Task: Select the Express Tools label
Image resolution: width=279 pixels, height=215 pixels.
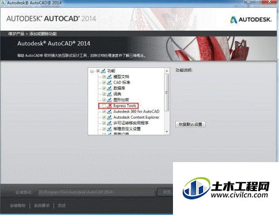Action: [x=125, y=106]
